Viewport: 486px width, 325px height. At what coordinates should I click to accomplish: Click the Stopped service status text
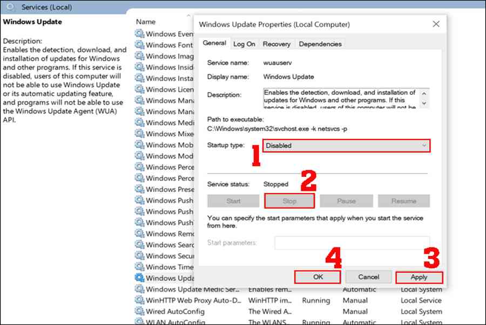pos(276,184)
